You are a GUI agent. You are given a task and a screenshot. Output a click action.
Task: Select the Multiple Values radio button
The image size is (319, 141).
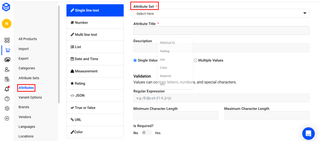196,61
